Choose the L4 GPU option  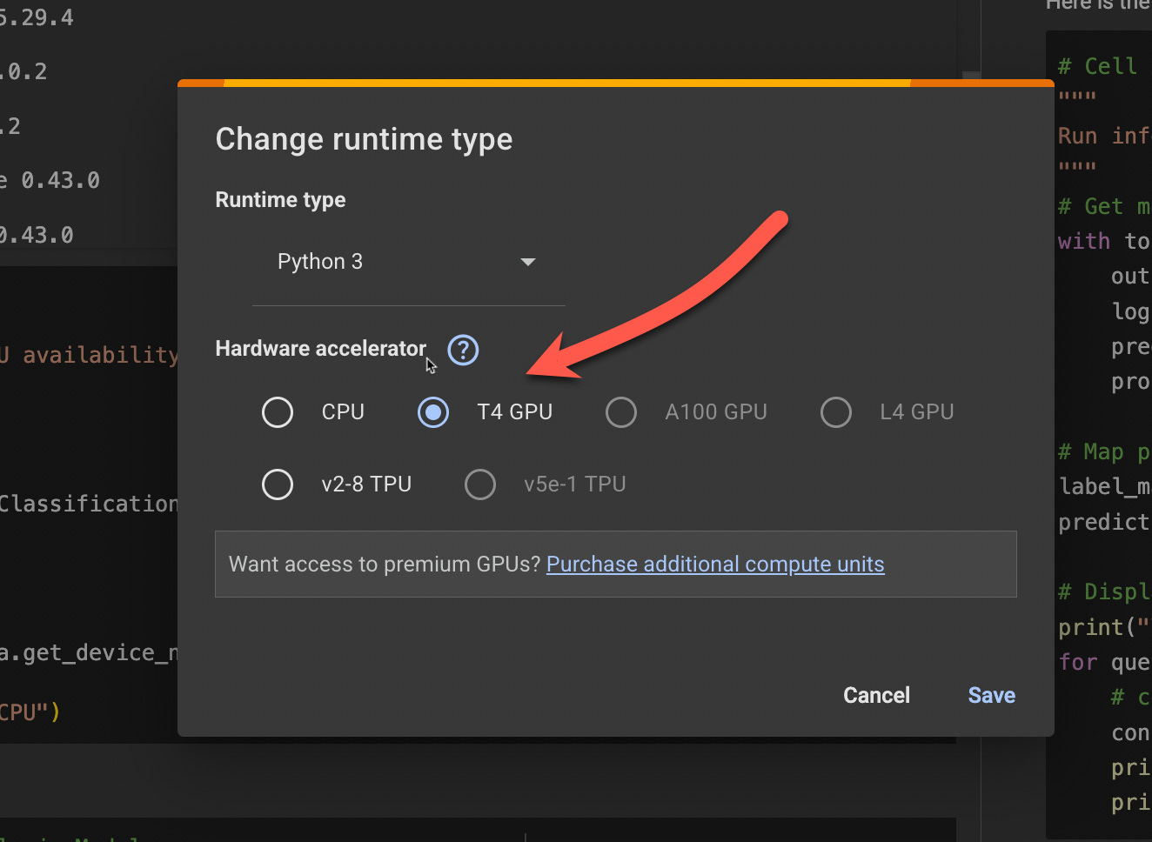tap(836, 412)
